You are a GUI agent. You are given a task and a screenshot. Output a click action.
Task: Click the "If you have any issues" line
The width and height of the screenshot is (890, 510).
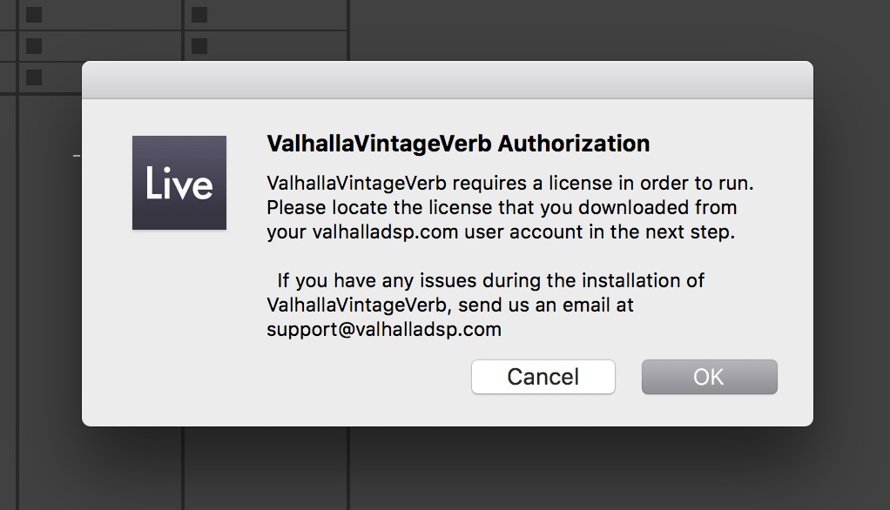coord(490,281)
